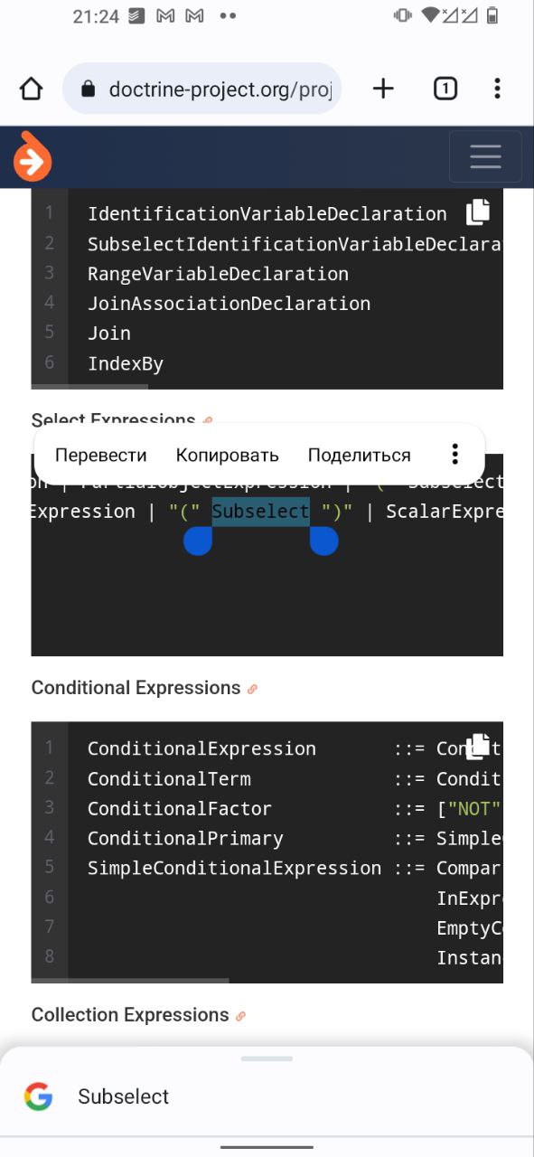Open Select Expressions anchor link
534x1157 pixels.
(208, 420)
